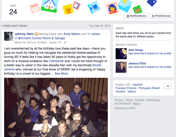
Task: Click the feeling loved emoji icon
Action: point(36,34)
